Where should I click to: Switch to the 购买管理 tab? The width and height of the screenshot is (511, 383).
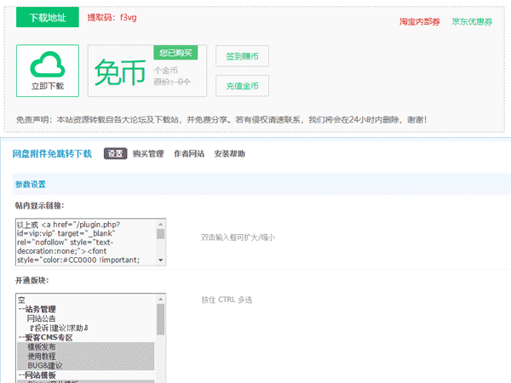tap(148, 154)
